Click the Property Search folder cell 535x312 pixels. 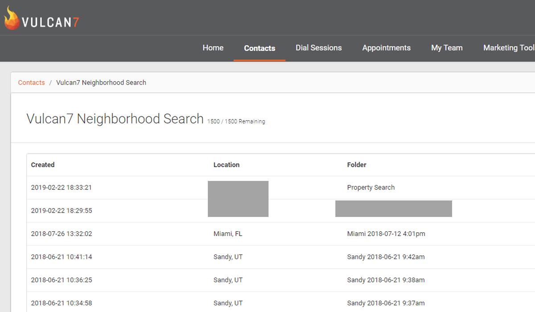coord(371,188)
